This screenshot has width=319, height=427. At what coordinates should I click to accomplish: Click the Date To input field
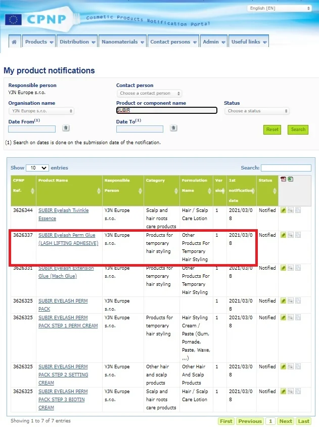[x=140, y=129]
